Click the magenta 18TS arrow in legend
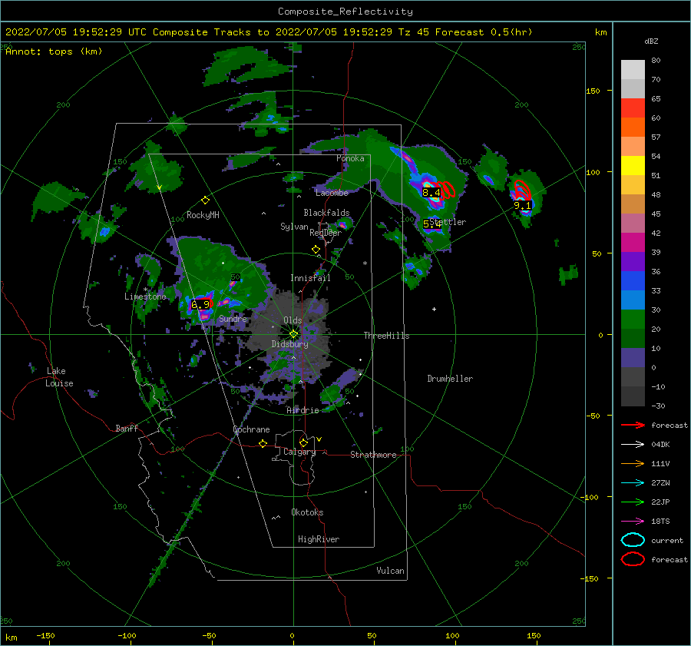The width and height of the screenshot is (691, 646). (633, 522)
